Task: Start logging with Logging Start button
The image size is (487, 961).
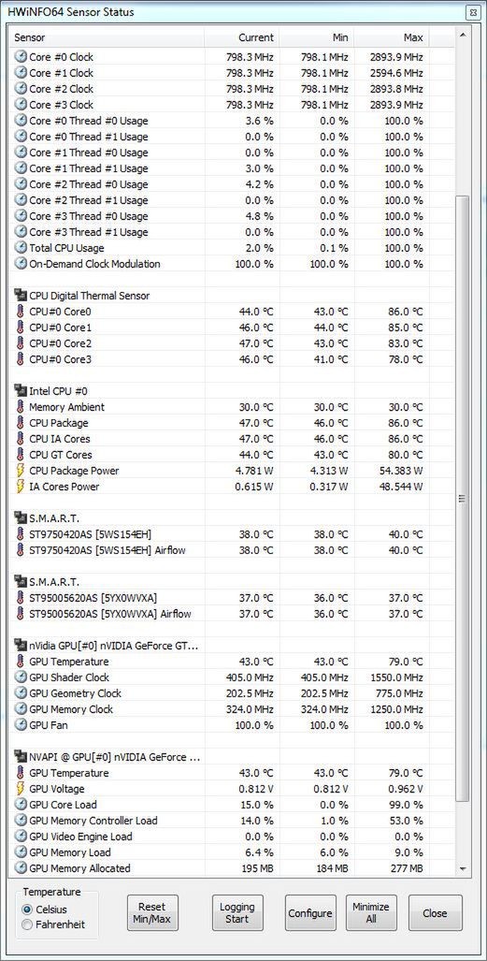Action: click(237, 913)
